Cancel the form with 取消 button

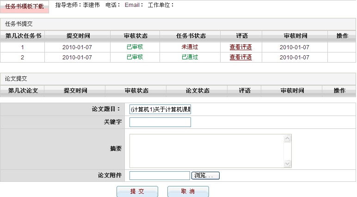(x=188, y=191)
